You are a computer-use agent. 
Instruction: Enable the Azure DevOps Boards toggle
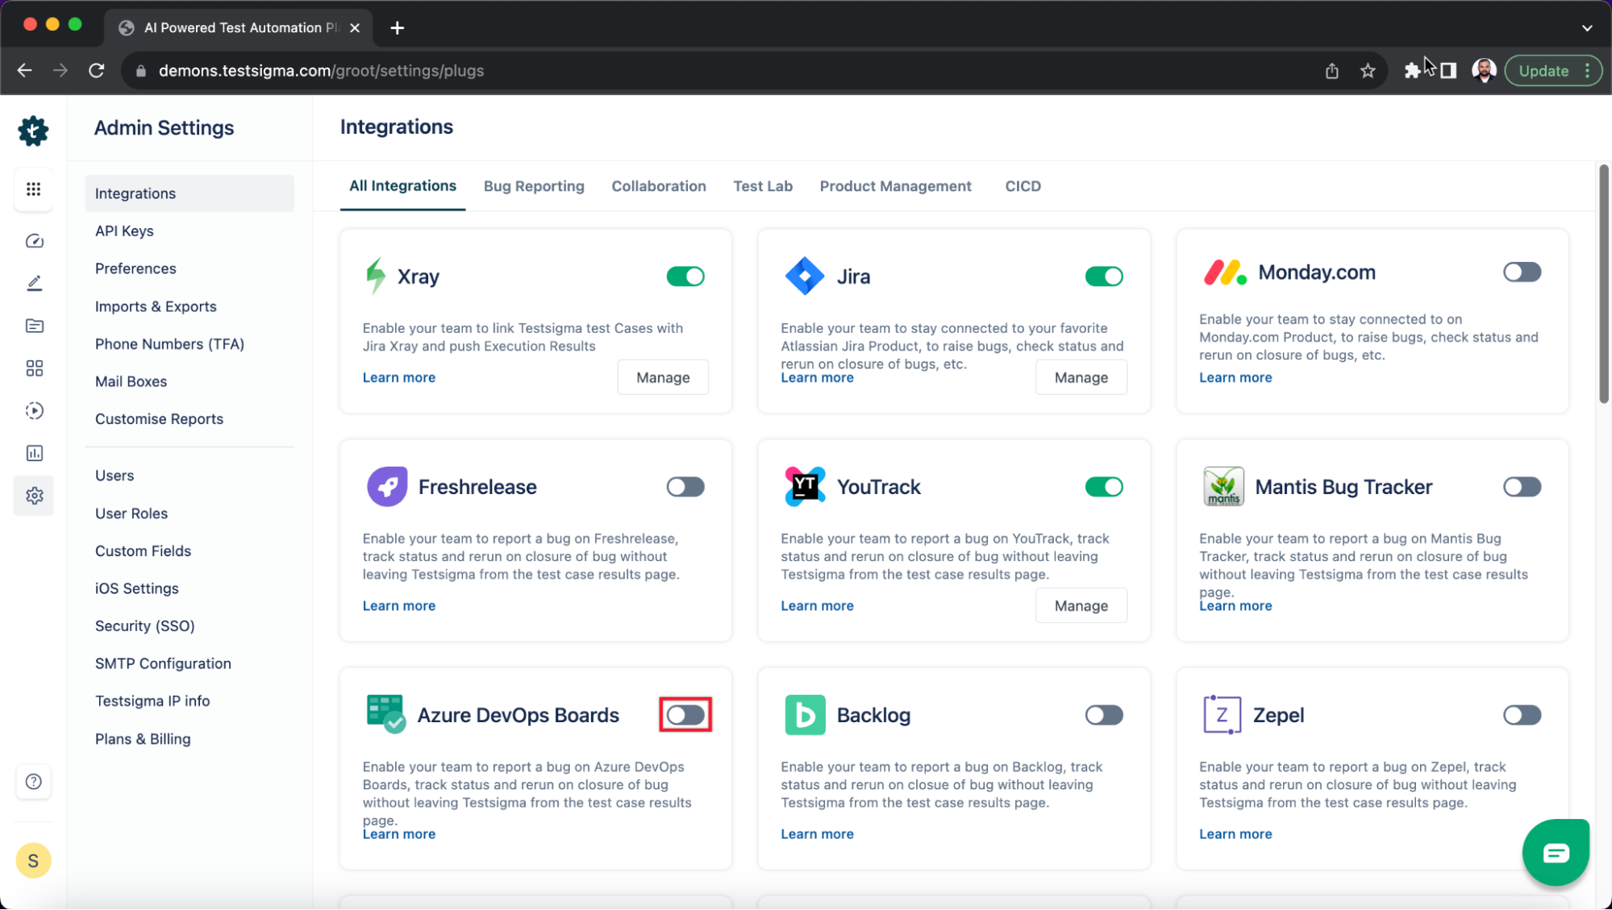click(x=685, y=715)
